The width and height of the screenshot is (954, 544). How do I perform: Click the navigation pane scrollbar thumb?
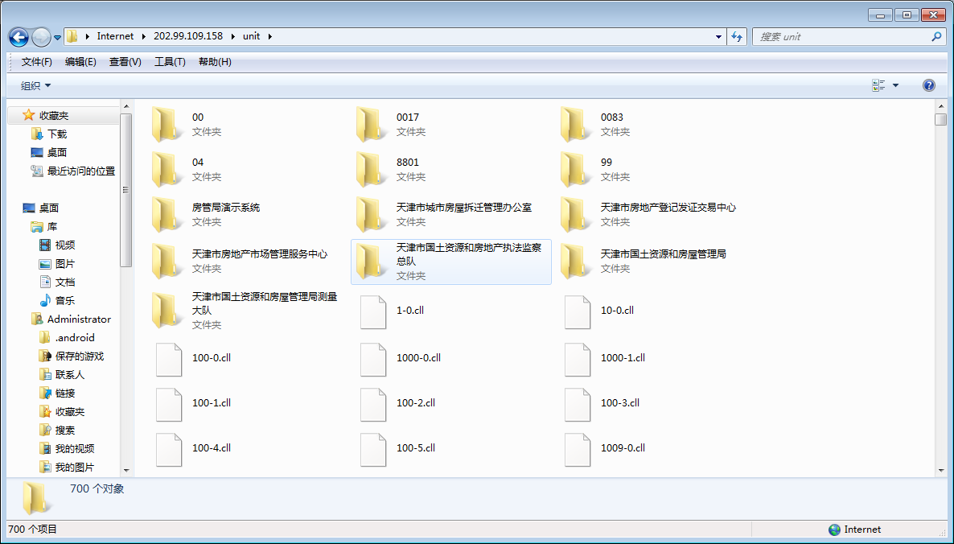click(126, 190)
